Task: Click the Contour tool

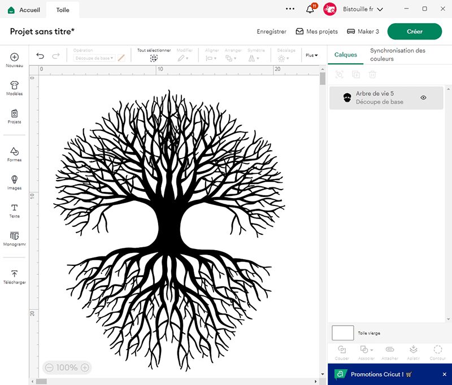Action: tap(437, 353)
